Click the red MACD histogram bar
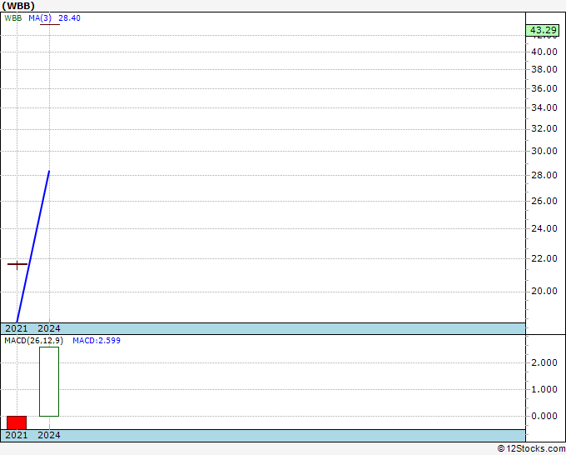 (17, 422)
